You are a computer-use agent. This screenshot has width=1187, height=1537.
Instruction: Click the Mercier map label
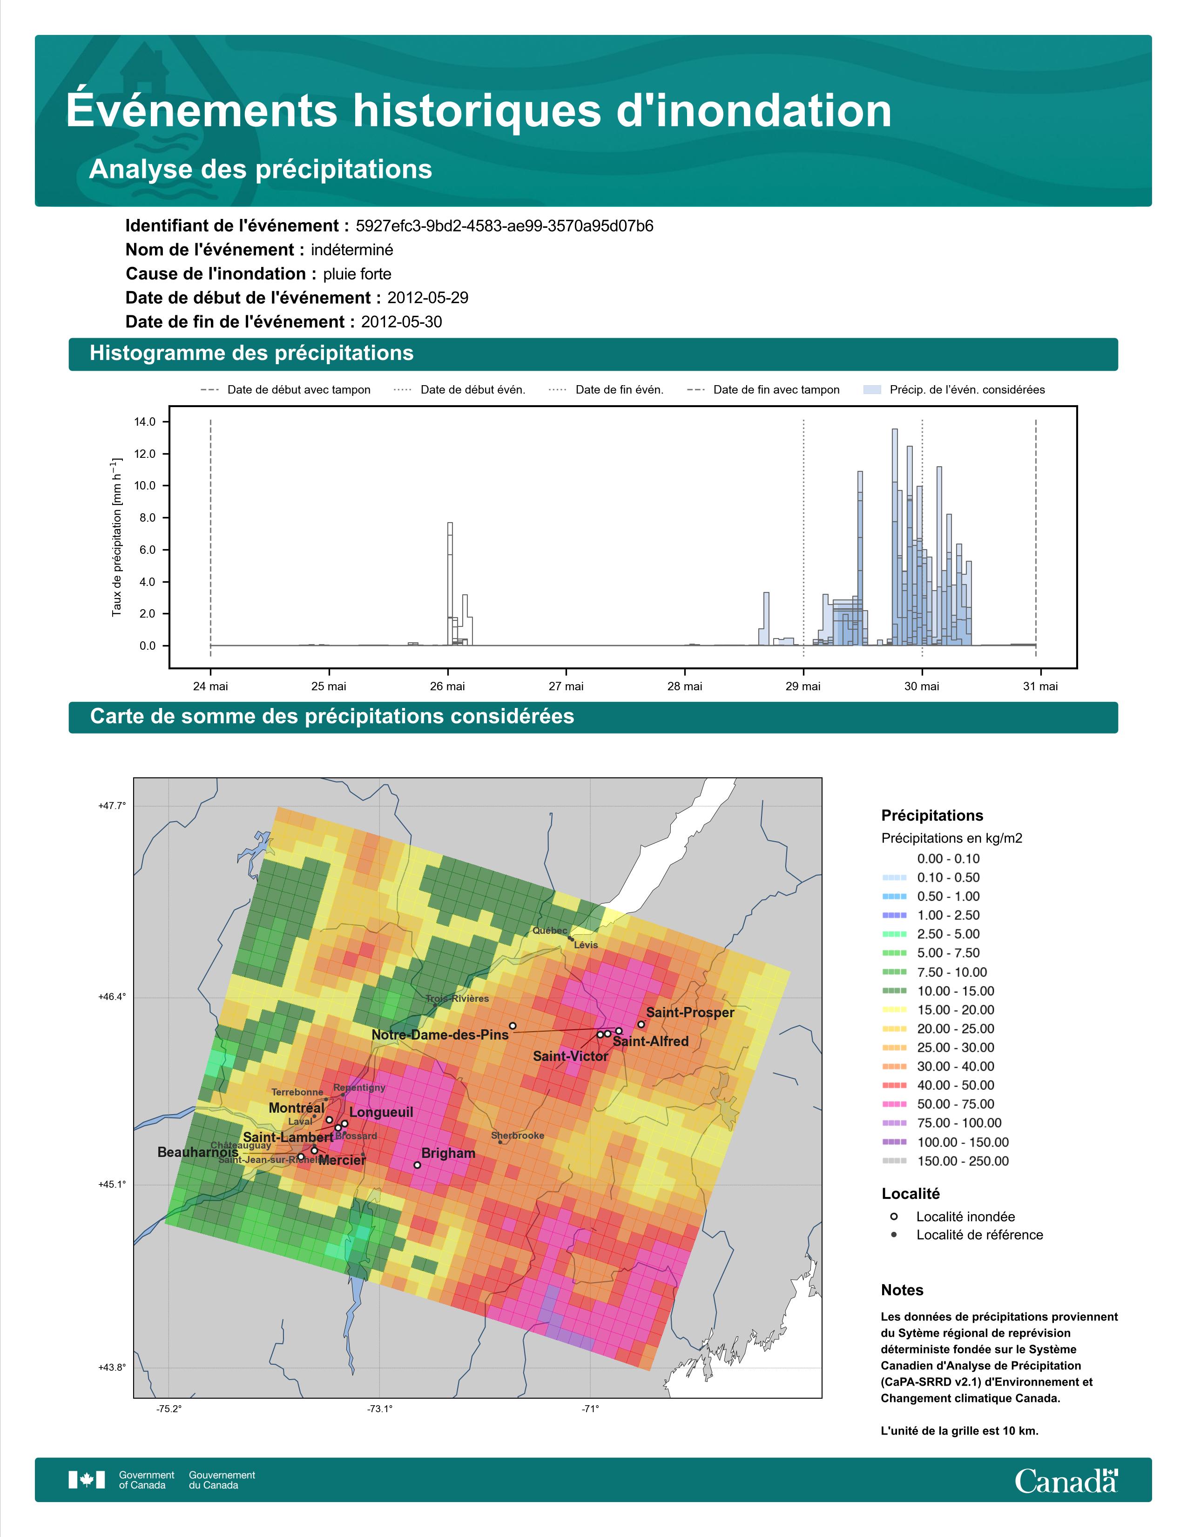342,1161
